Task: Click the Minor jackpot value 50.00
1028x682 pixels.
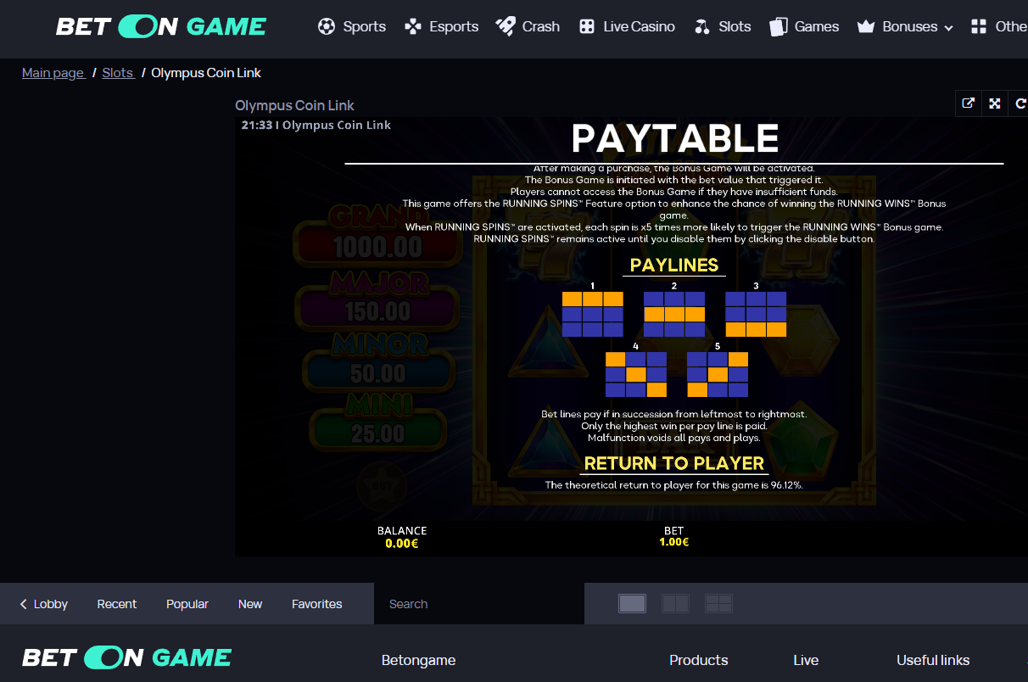Action: (x=378, y=373)
